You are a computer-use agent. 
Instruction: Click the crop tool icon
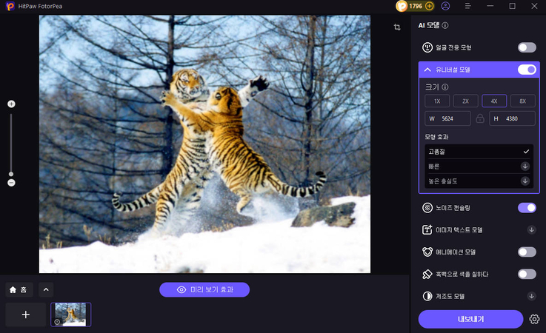(x=397, y=27)
